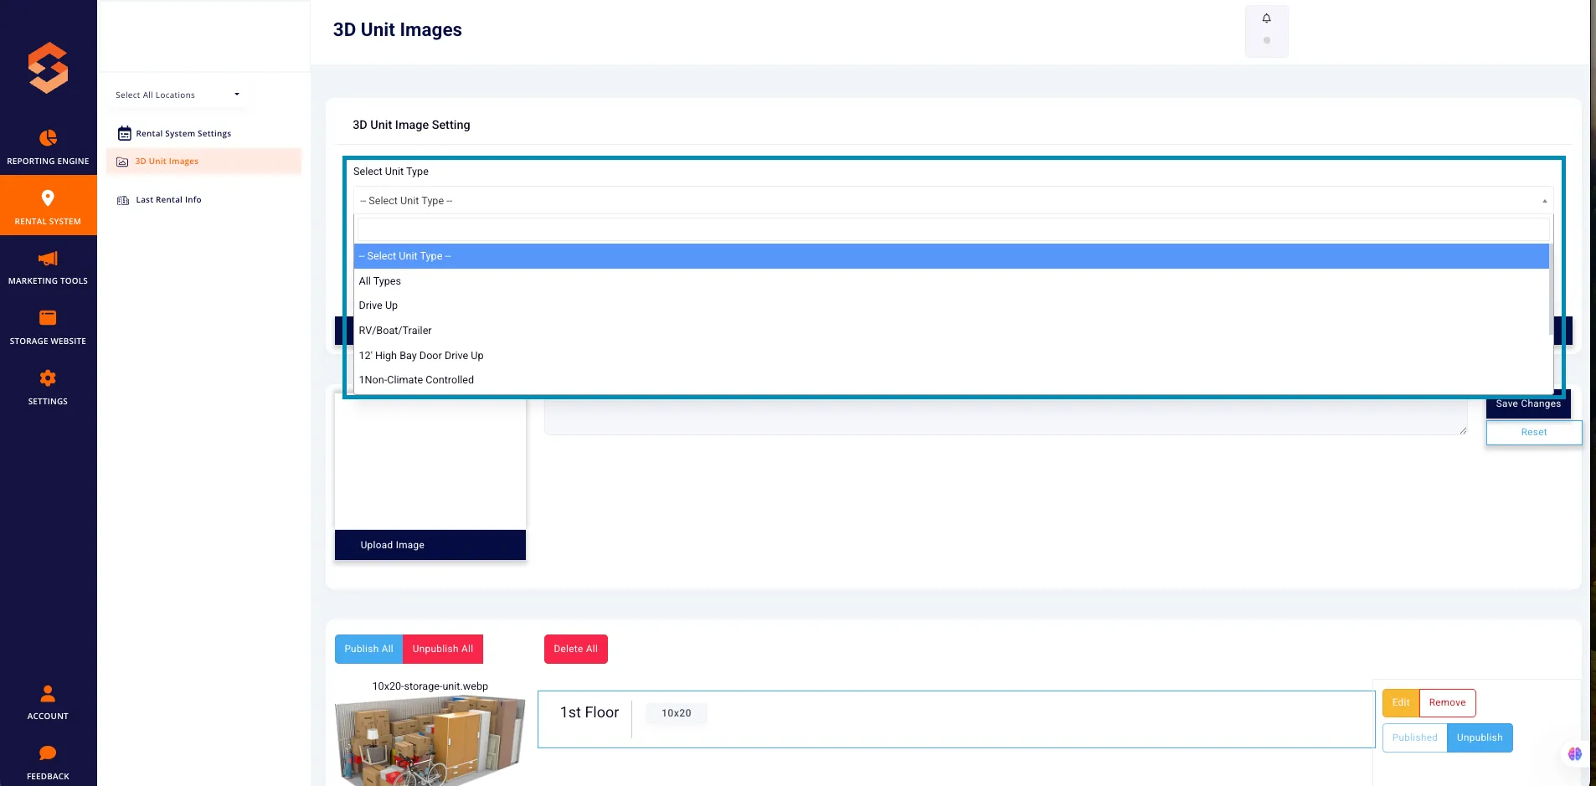Open the Account person icon

pyautogui.click(x=48, y=693)
